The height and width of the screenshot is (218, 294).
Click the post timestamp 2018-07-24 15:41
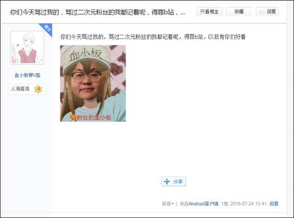[248, 204]
